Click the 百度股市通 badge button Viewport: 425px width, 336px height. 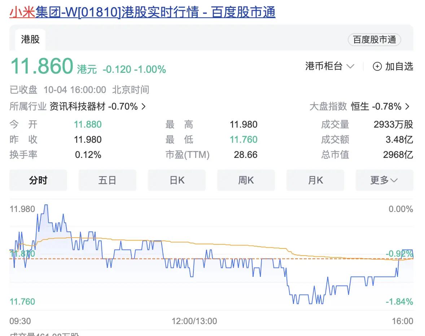[x=374, y=40]
